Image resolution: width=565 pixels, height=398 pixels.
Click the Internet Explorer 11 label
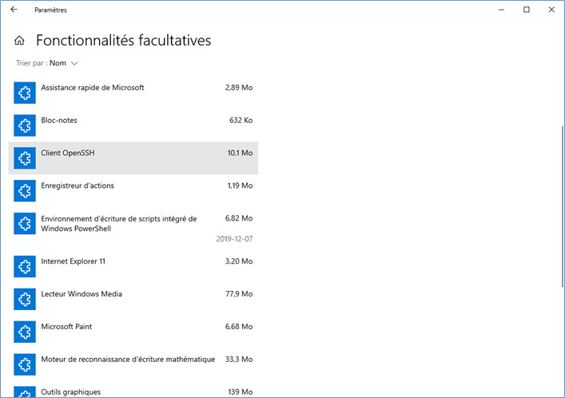pyautogui.click(x=73, y=261)
